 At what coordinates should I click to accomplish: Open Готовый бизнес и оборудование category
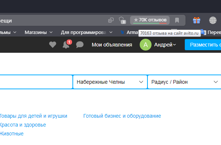tap(122, 116)
